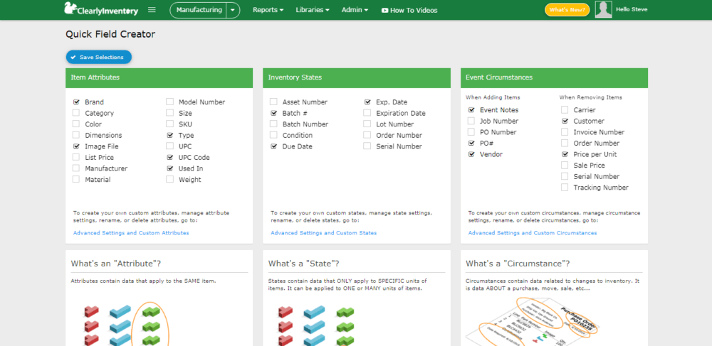Check Order Number under Inventory States

[x=367, y=135]
